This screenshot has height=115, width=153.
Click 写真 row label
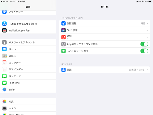tap(11, 102)
